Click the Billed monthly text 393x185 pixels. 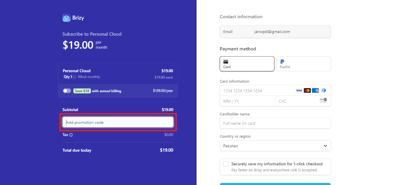pos(89,77)
